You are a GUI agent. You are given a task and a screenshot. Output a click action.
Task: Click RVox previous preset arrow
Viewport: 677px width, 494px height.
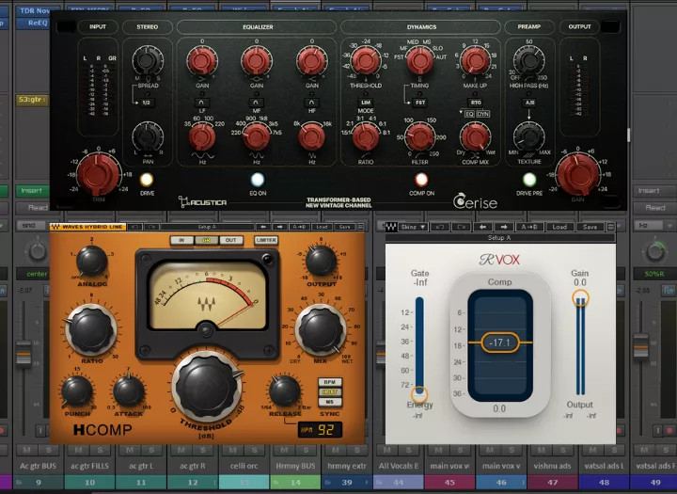[482, 227]
